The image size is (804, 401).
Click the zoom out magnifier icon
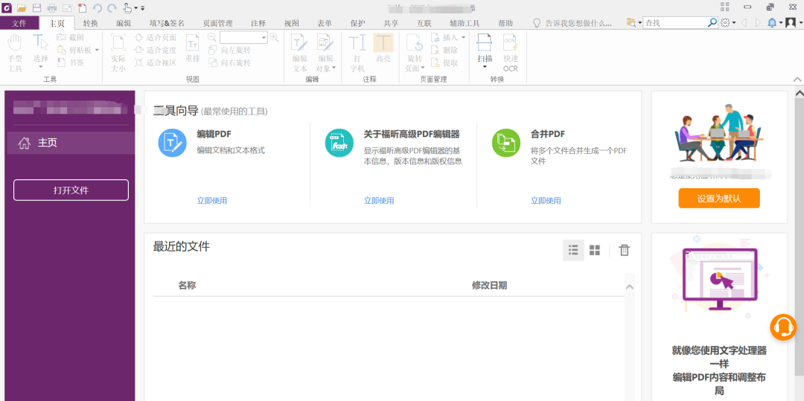coord(211,37)
